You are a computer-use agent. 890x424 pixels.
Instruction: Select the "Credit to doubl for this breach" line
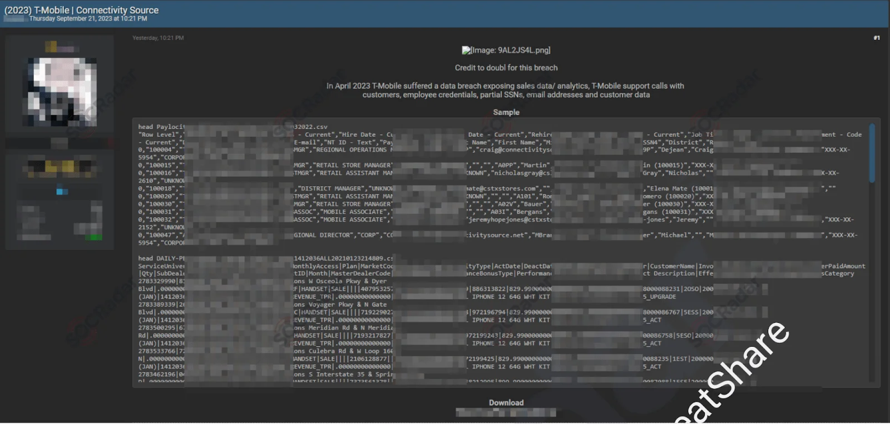506,68
